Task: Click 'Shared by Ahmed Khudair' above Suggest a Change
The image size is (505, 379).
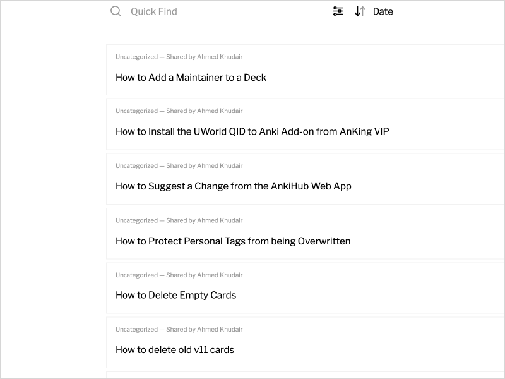Action: pyautogui.click(x=204, y=166)
